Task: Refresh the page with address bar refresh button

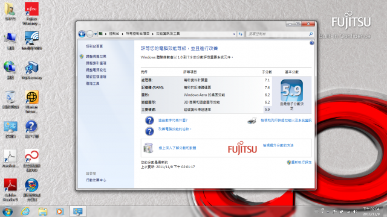Action: [241, 34]
